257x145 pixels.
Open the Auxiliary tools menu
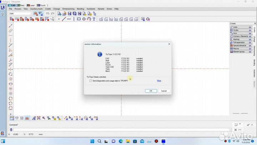pos(36,9)
